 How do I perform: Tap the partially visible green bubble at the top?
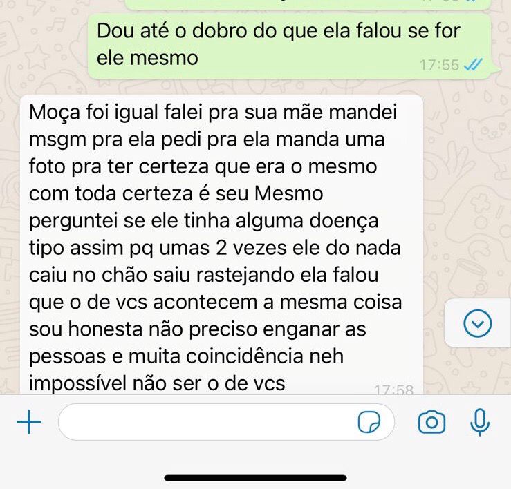pyautogui.click(x=308, y=5)
